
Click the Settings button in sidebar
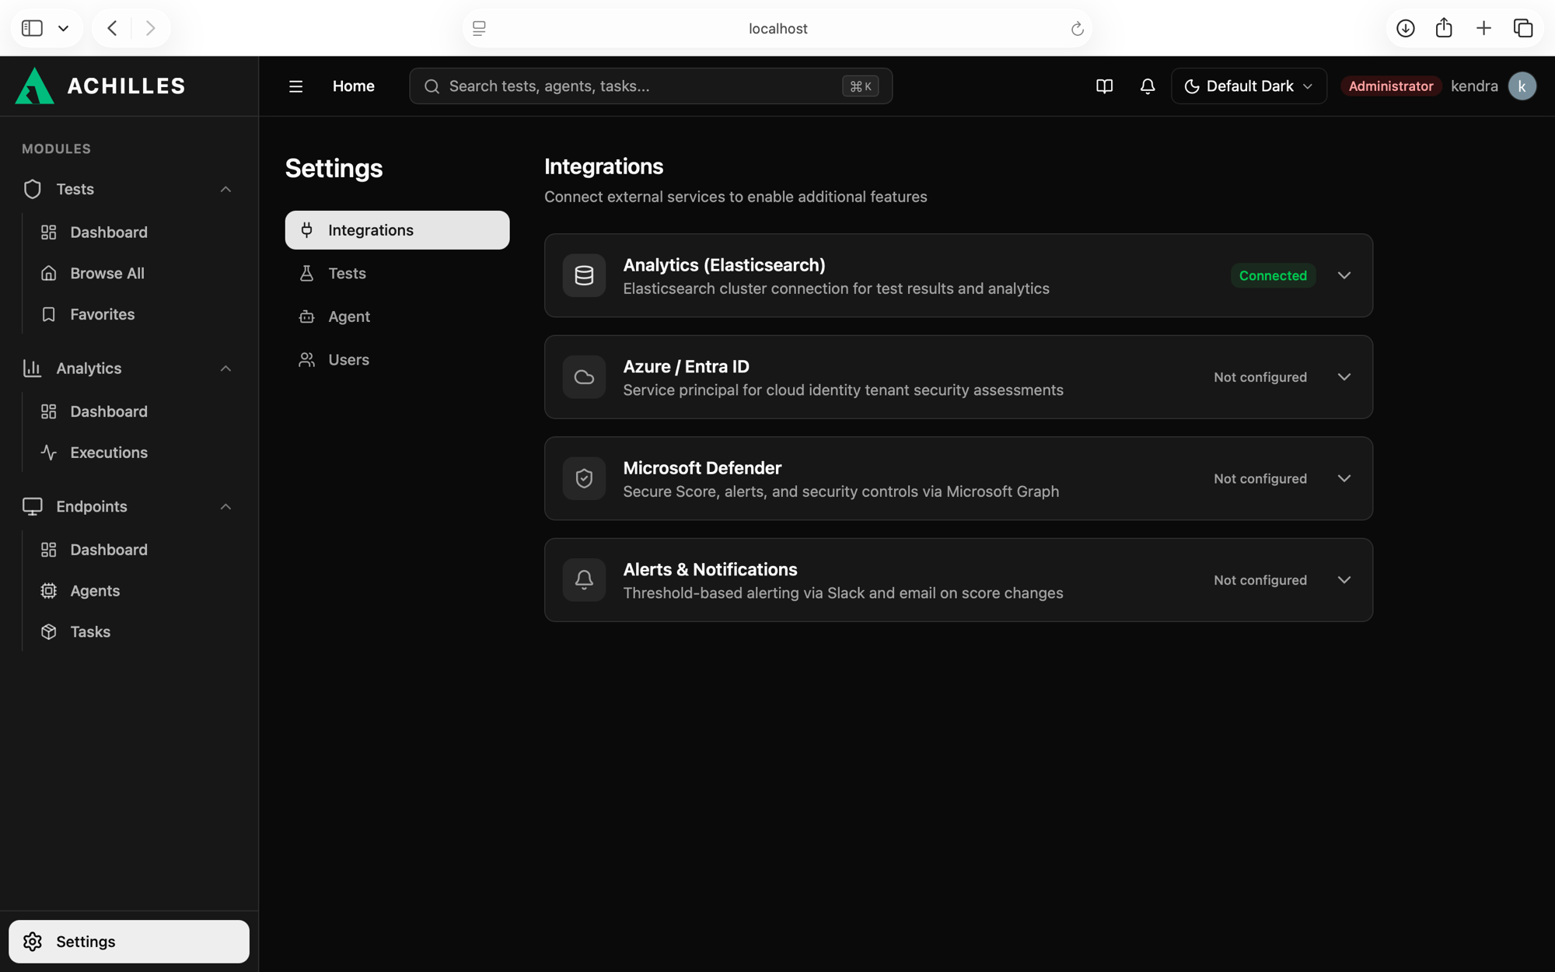[129, 942]
